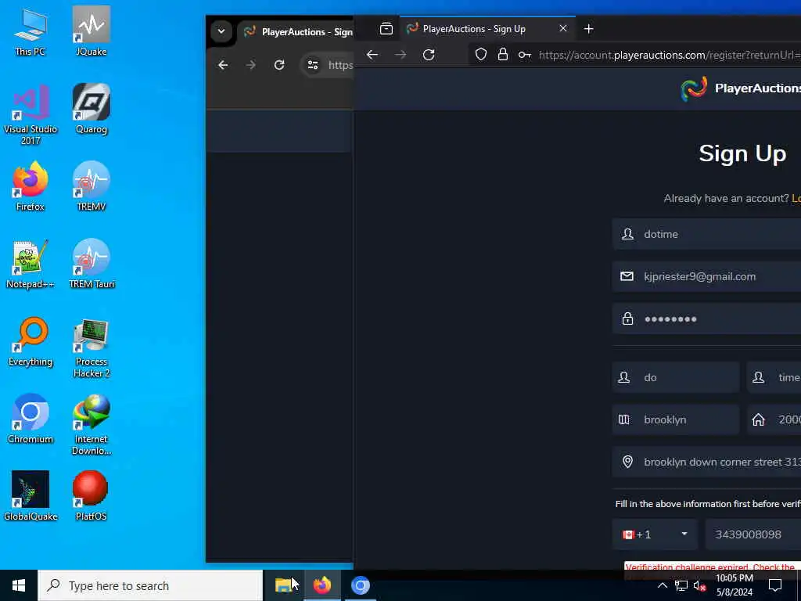Click the Sign Up heading
The image size is (801, 601).
point(742,153)
